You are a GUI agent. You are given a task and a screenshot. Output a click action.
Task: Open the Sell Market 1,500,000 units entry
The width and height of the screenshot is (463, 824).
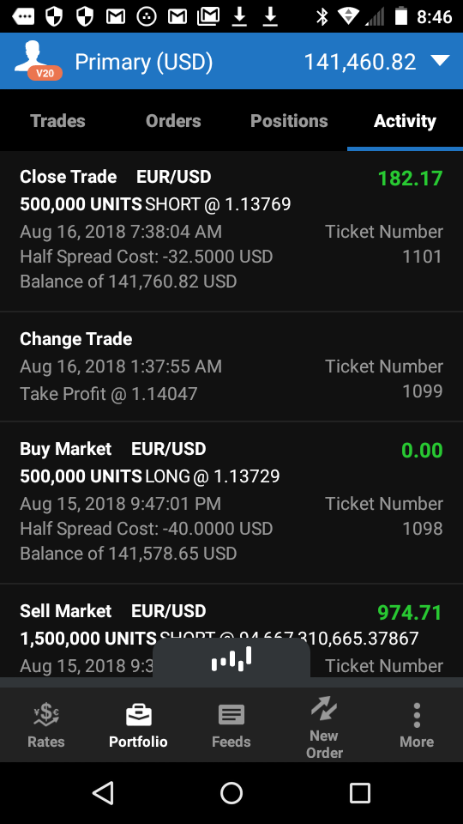[231, 631]
